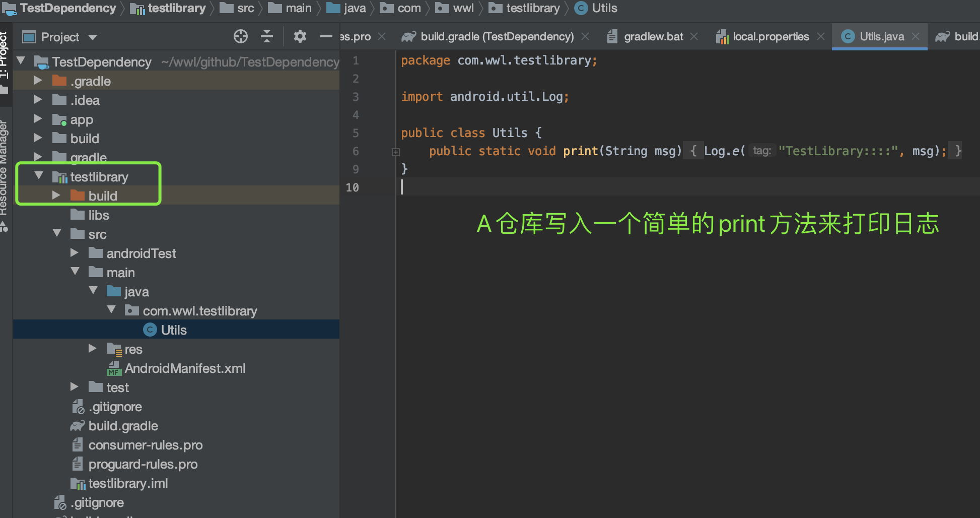This screenshot has width=980, height=518.
Task: Click the .gradle folder icon
Action: [x=59, y=81]
